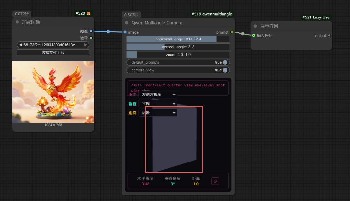Click the zoom slider bar
This screenshot has width=350, height=201.
(x=178, y=55)
